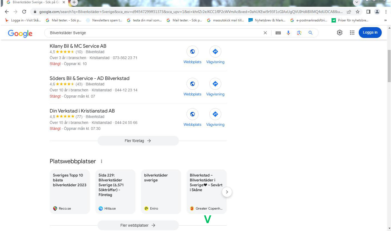Image resolution: width=391 pixels, height=231 pixels.
Task: Open the Newsletters spam t... bookmark
Action: coord(104,20)
